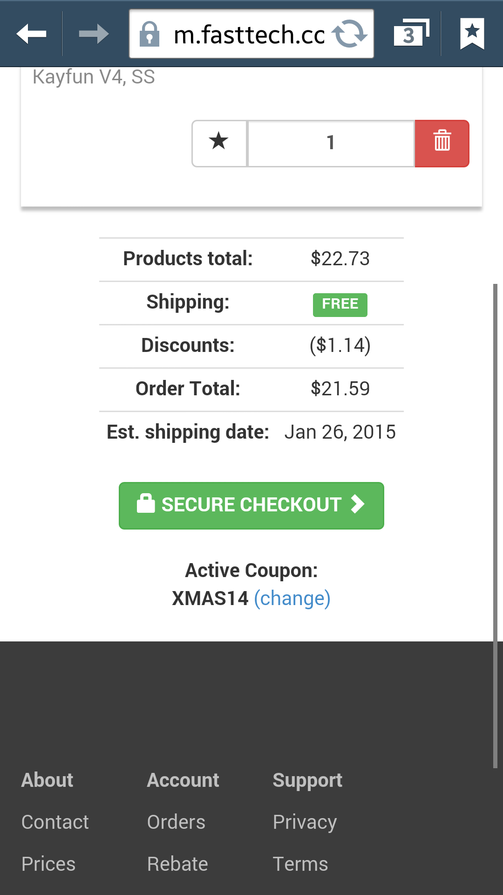Open the tabs switcher showing 3

point(410,34)
